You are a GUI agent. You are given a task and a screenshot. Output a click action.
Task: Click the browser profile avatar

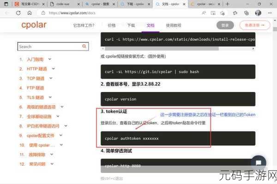(x=258, y=13)
